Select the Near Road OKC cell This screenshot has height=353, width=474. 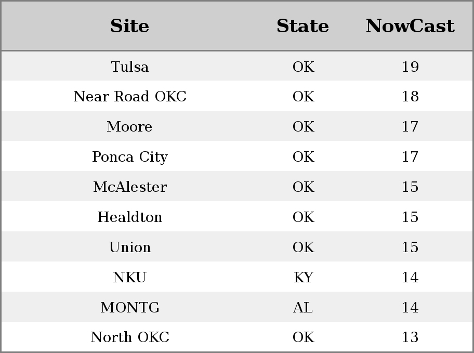coord(130,97)
